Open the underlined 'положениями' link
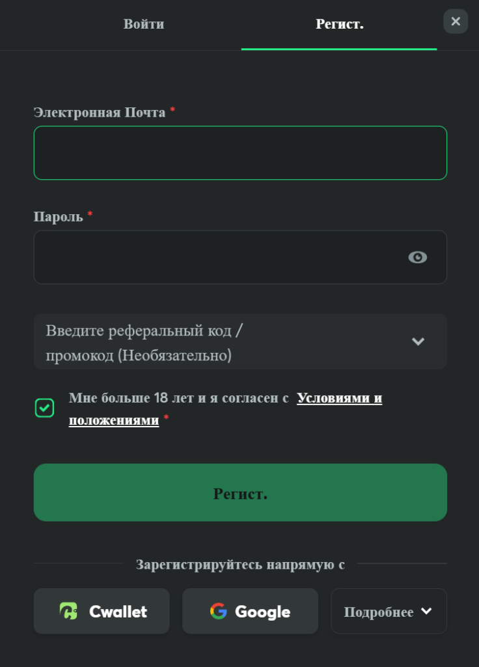The image size is (479, 667). 114,420
